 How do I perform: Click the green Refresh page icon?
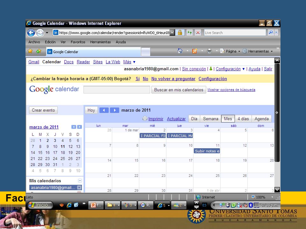pos(189,32)
